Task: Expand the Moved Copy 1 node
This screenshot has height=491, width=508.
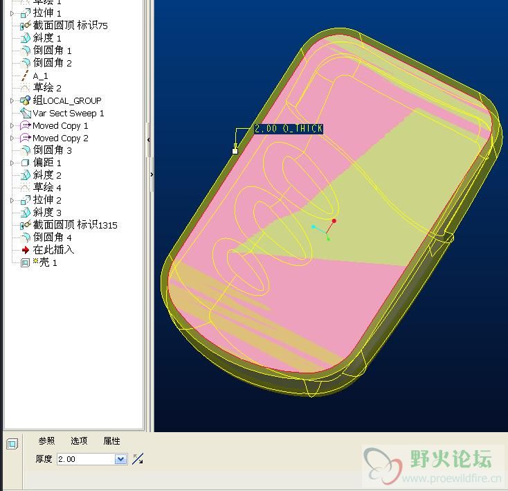Action: pos(12,126)
